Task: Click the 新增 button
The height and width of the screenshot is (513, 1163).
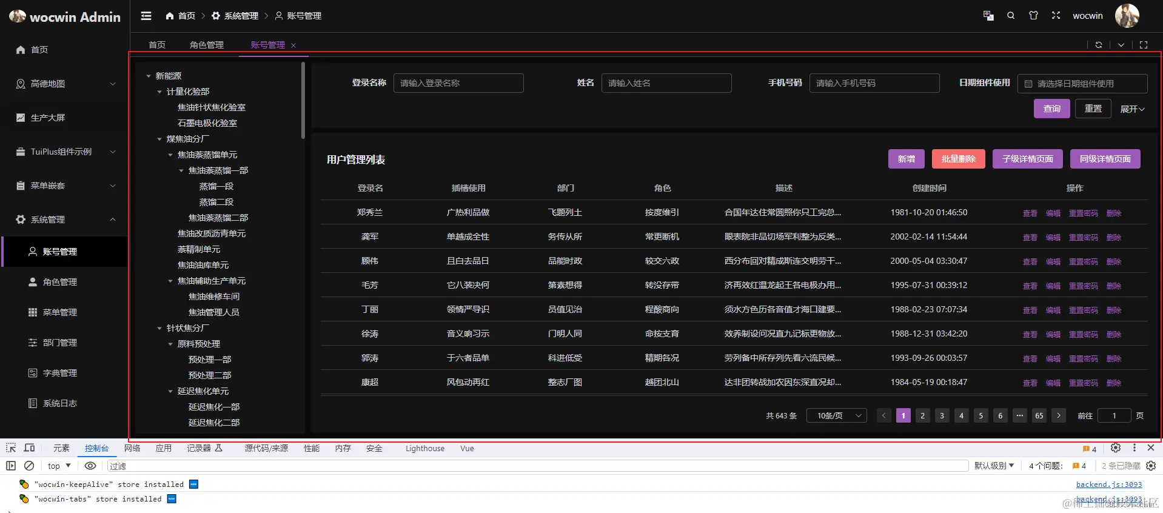Action: tap(907, 159)
